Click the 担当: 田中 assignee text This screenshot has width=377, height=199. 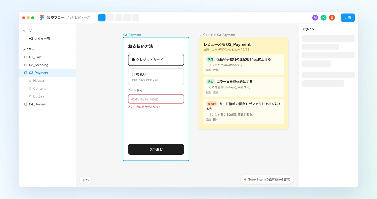tap(212, 120)
